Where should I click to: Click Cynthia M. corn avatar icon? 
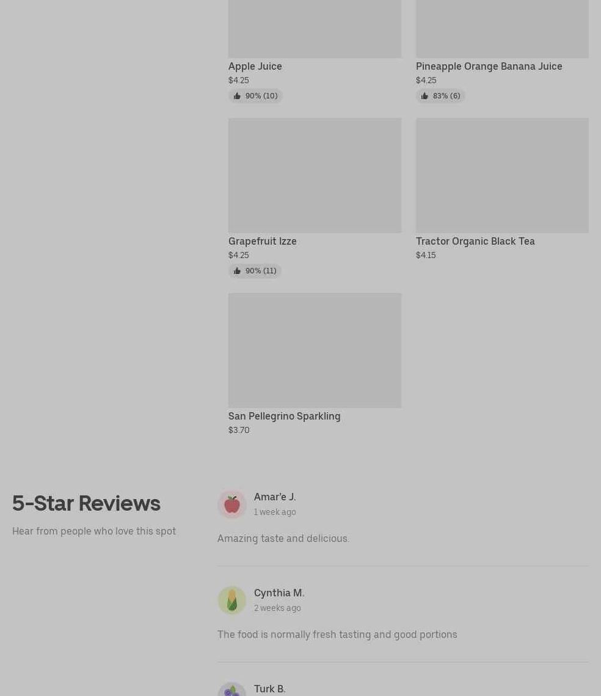[232, 601]
